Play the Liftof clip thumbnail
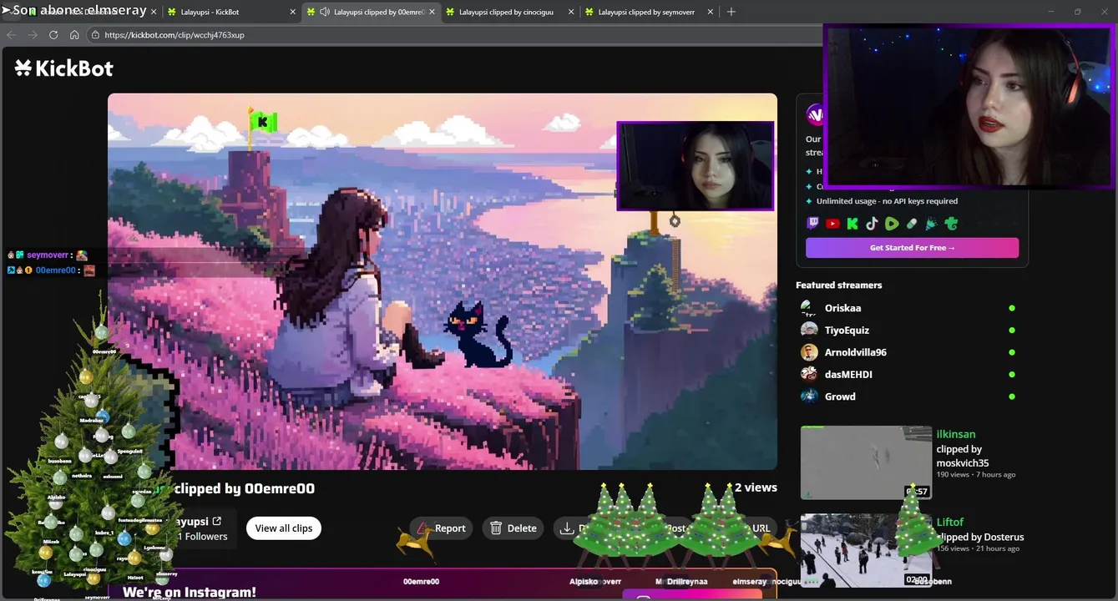The height and width of the screenshot is (601, 1118). (x=866, y=550)
